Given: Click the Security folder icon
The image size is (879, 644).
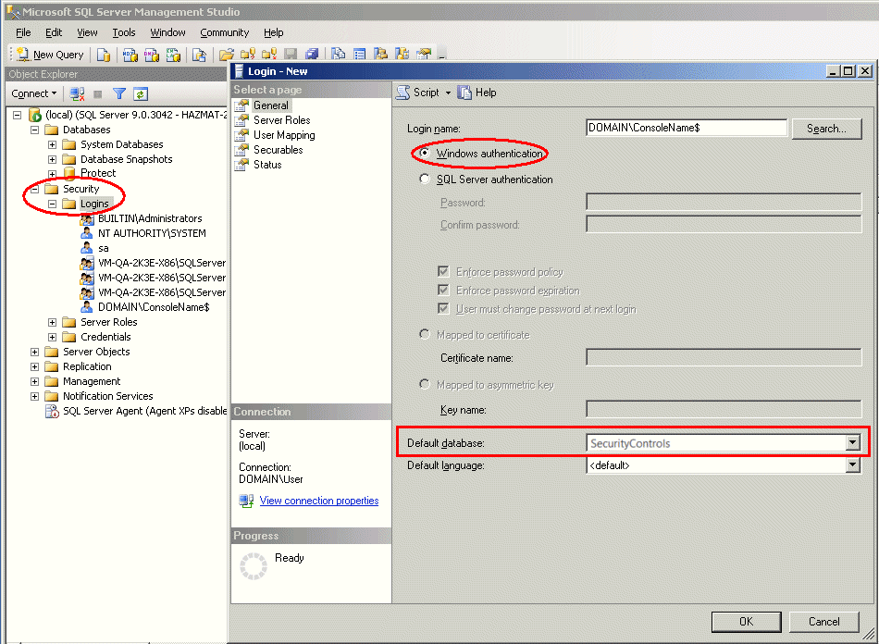Looking at the screenshot, I should [x=52, y=189].
